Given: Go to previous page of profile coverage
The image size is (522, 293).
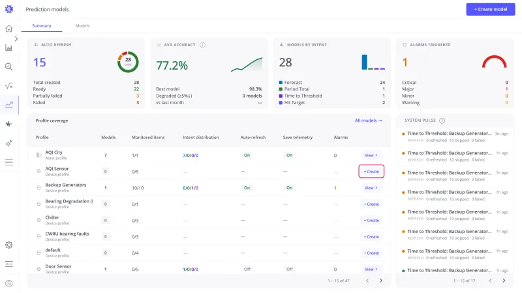Looking at the screenshot, I should (367, 281).
